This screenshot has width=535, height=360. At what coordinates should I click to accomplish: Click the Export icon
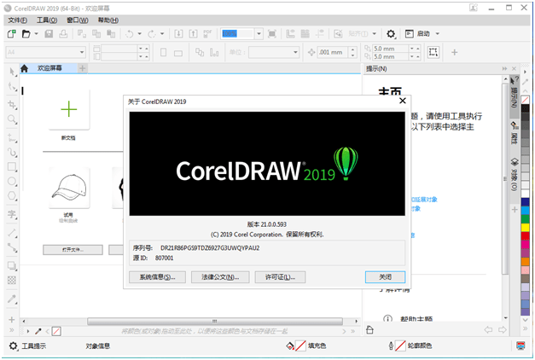[x=193, y=34]
